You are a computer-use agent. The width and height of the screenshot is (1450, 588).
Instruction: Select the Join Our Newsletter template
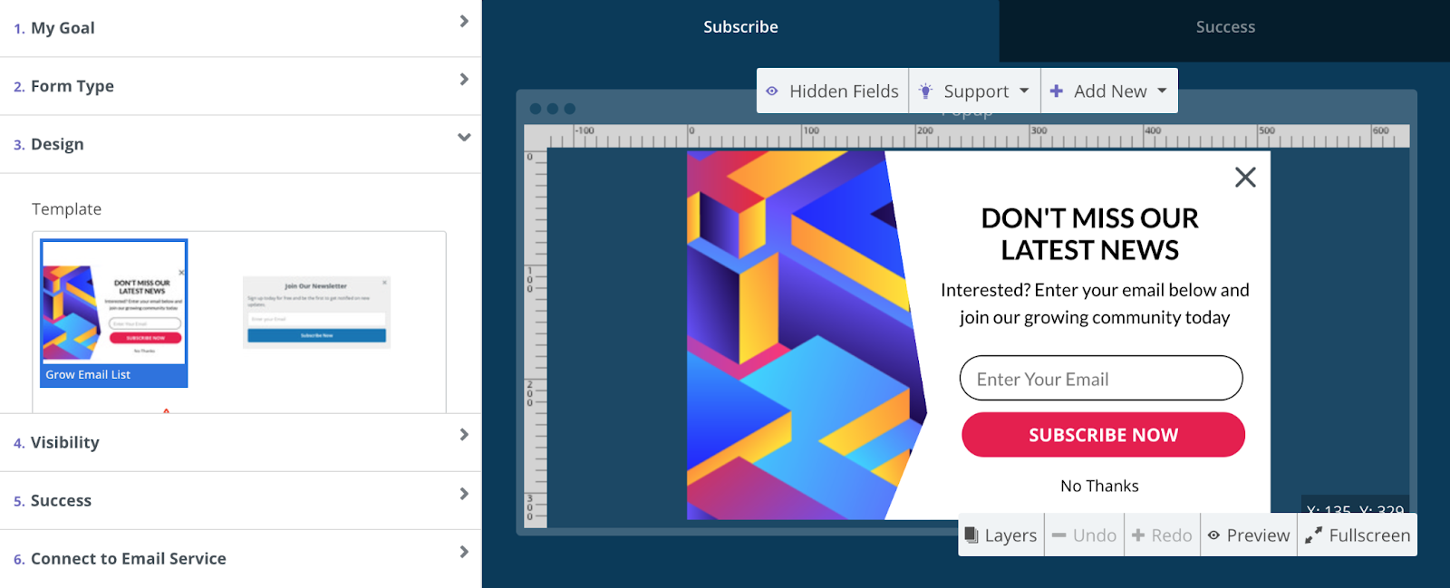pos(316,313)
